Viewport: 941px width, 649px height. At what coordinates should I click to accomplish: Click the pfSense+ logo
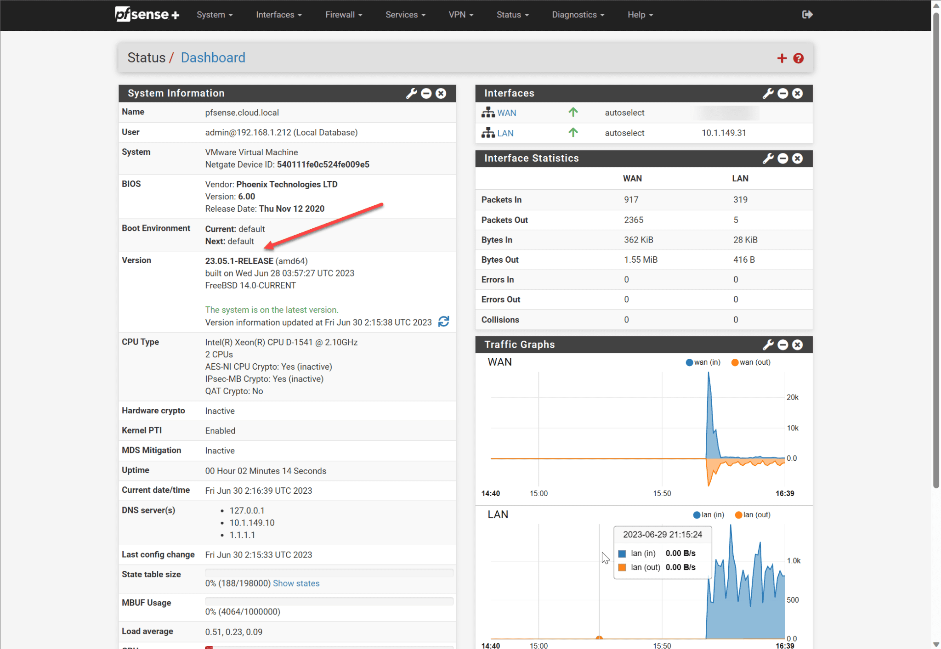147,14
